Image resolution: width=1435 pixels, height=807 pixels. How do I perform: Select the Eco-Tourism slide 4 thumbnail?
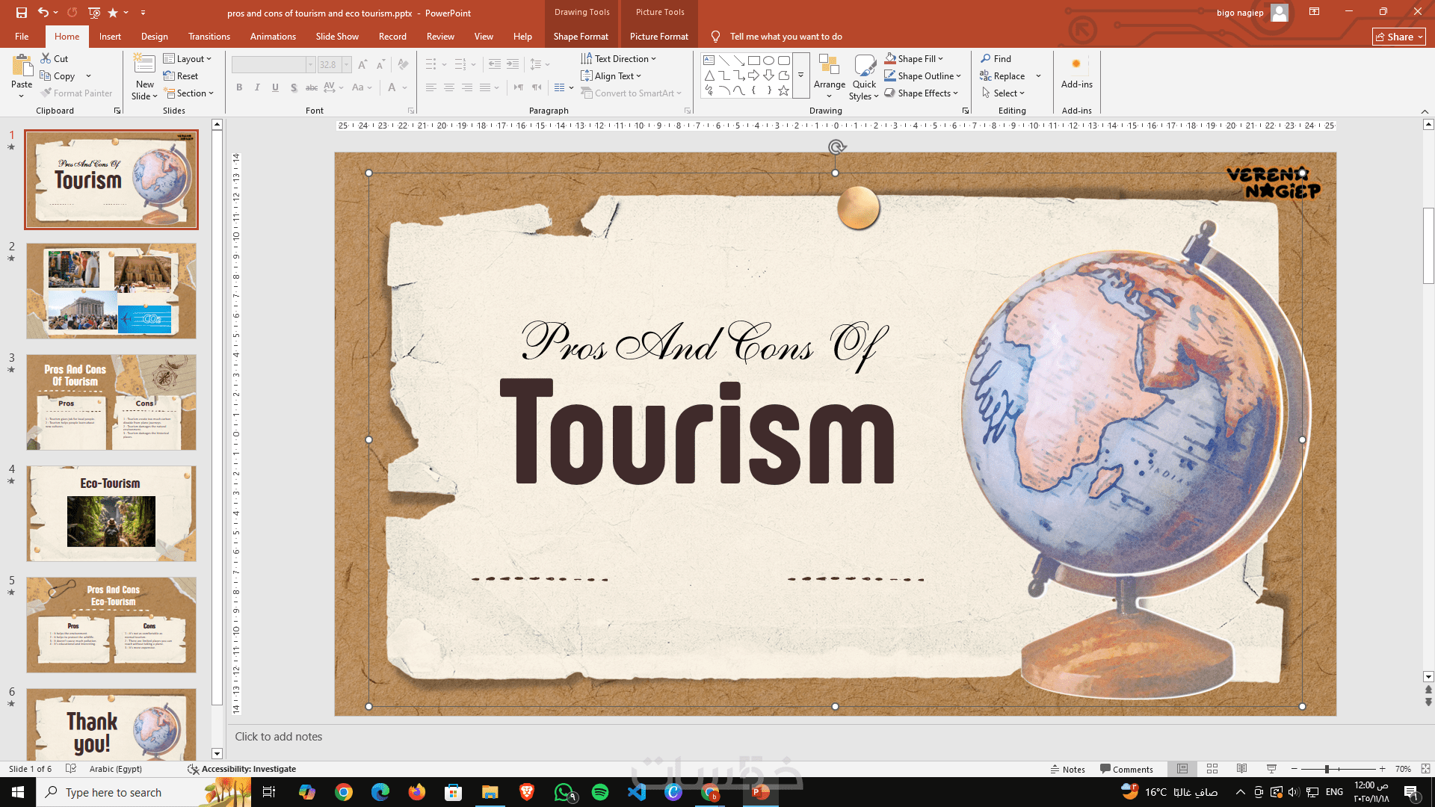click(111, 513)
